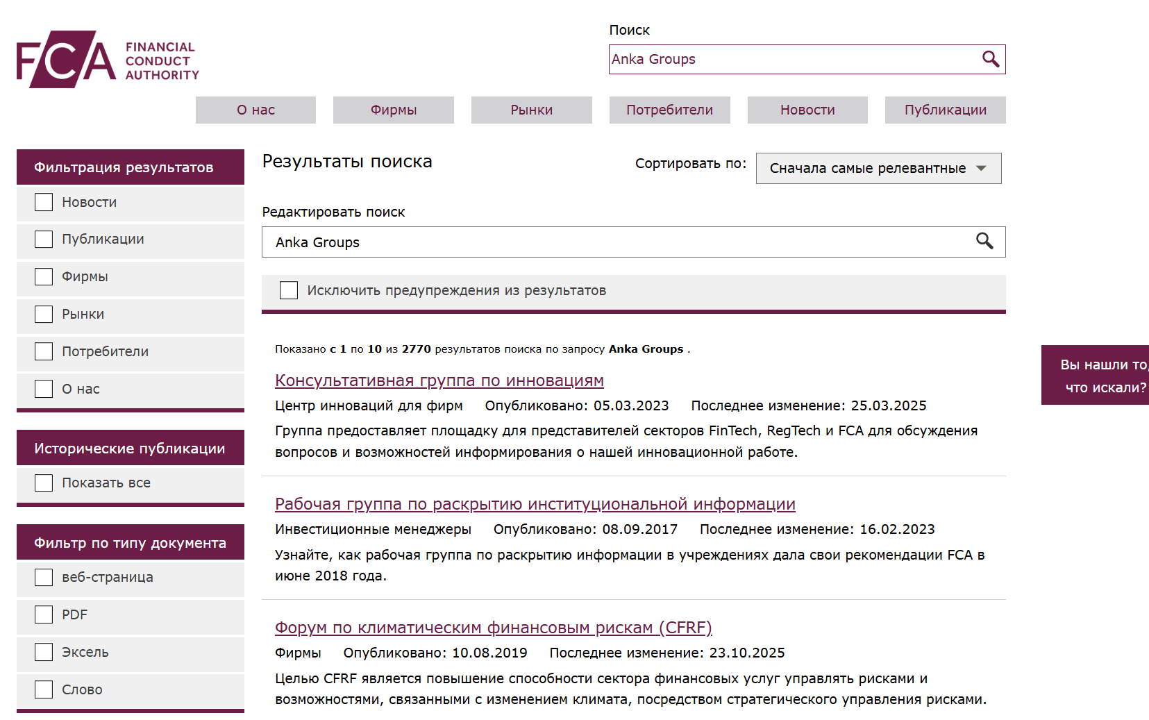This screenshot has height=720, width=1149.
Task: Focus the top Поиск input field
Action: [791, 60]
